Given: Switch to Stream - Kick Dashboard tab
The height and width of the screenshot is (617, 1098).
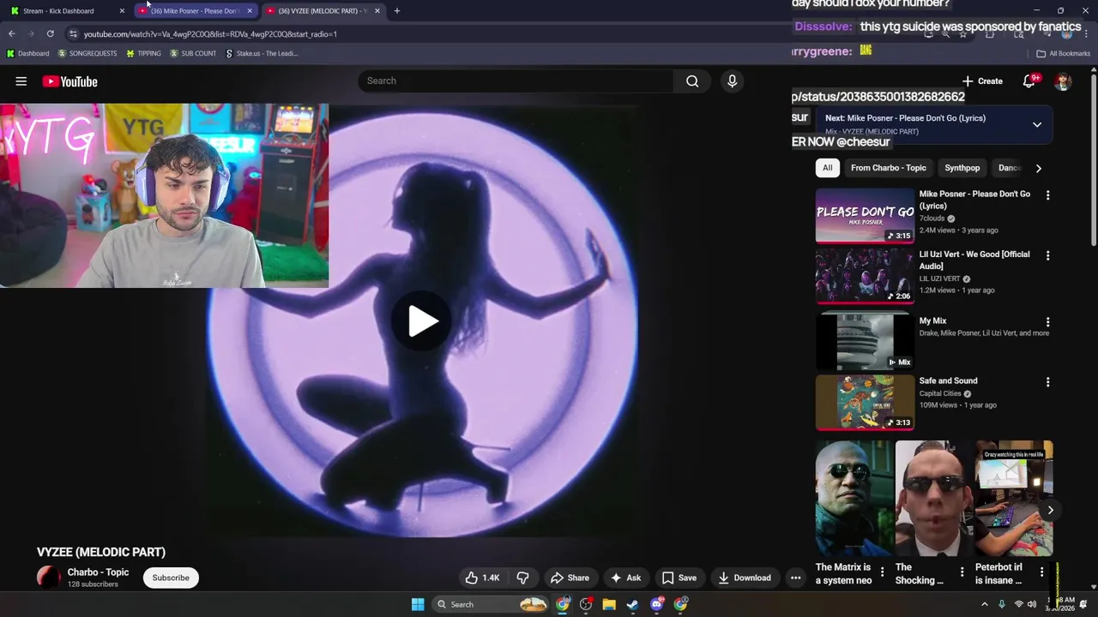Looking at the screenshot, I should [67, 10].
